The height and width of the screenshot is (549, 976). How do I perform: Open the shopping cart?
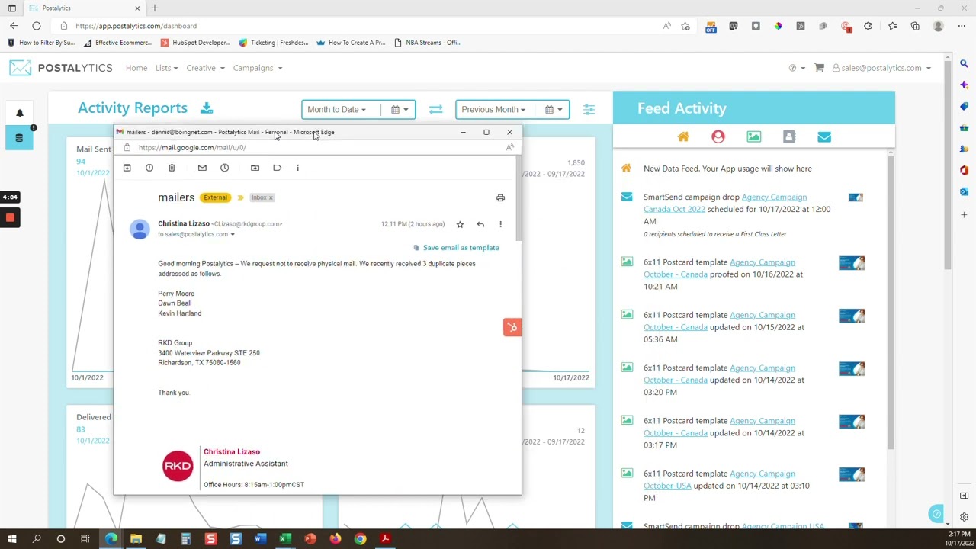(x=819, y=68)
